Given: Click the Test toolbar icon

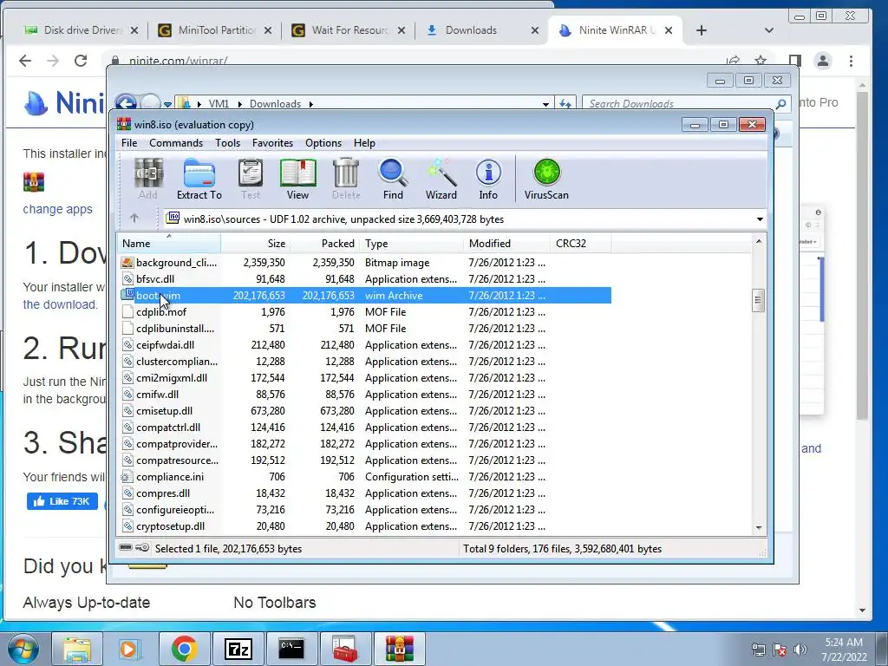Looking at the screenshot, I should coord(251,179).
